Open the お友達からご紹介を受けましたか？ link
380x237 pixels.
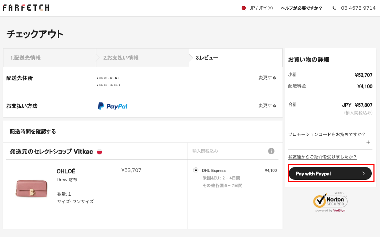pyautogui.click(x=323, y=157)
